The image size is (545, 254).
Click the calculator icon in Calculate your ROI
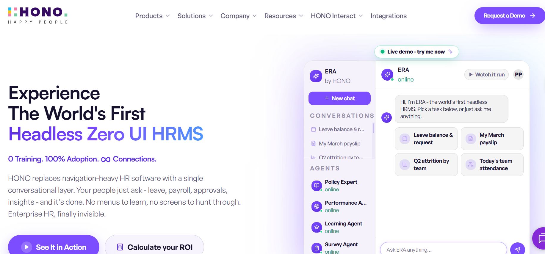(x=120, y=247)
